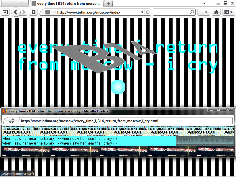Screen dimensions: 236x177
Task: Click the forward navigation arrow
Action: (24, 12)
